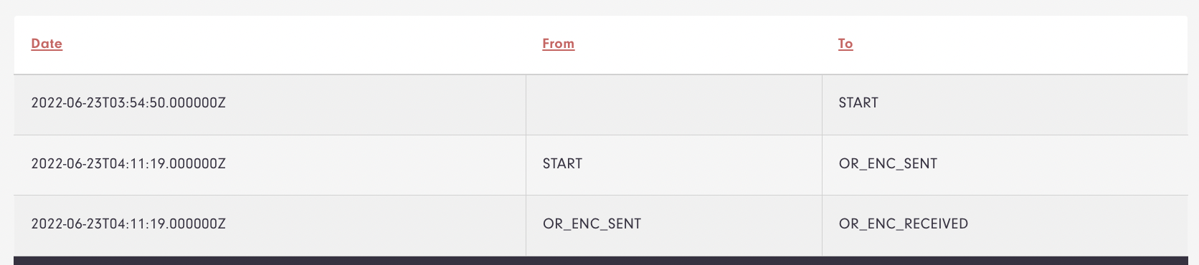Click the dark footer bar below table
This screenshot has width=1199, height=265.
(x=601, y=261)
